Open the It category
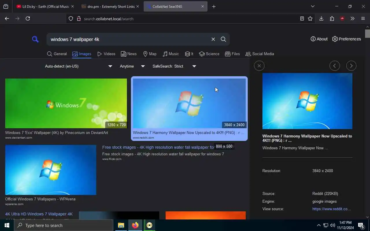Viewport: 370px width, 231px height. pyautogui.click(x=189, y=54)
